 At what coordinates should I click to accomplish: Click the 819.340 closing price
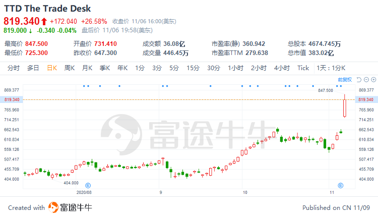(22, 21)
